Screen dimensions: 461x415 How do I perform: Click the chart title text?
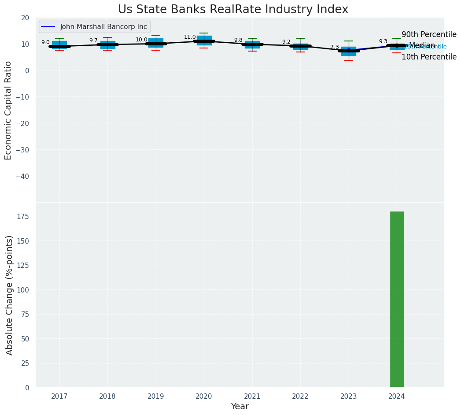(233, 10)
